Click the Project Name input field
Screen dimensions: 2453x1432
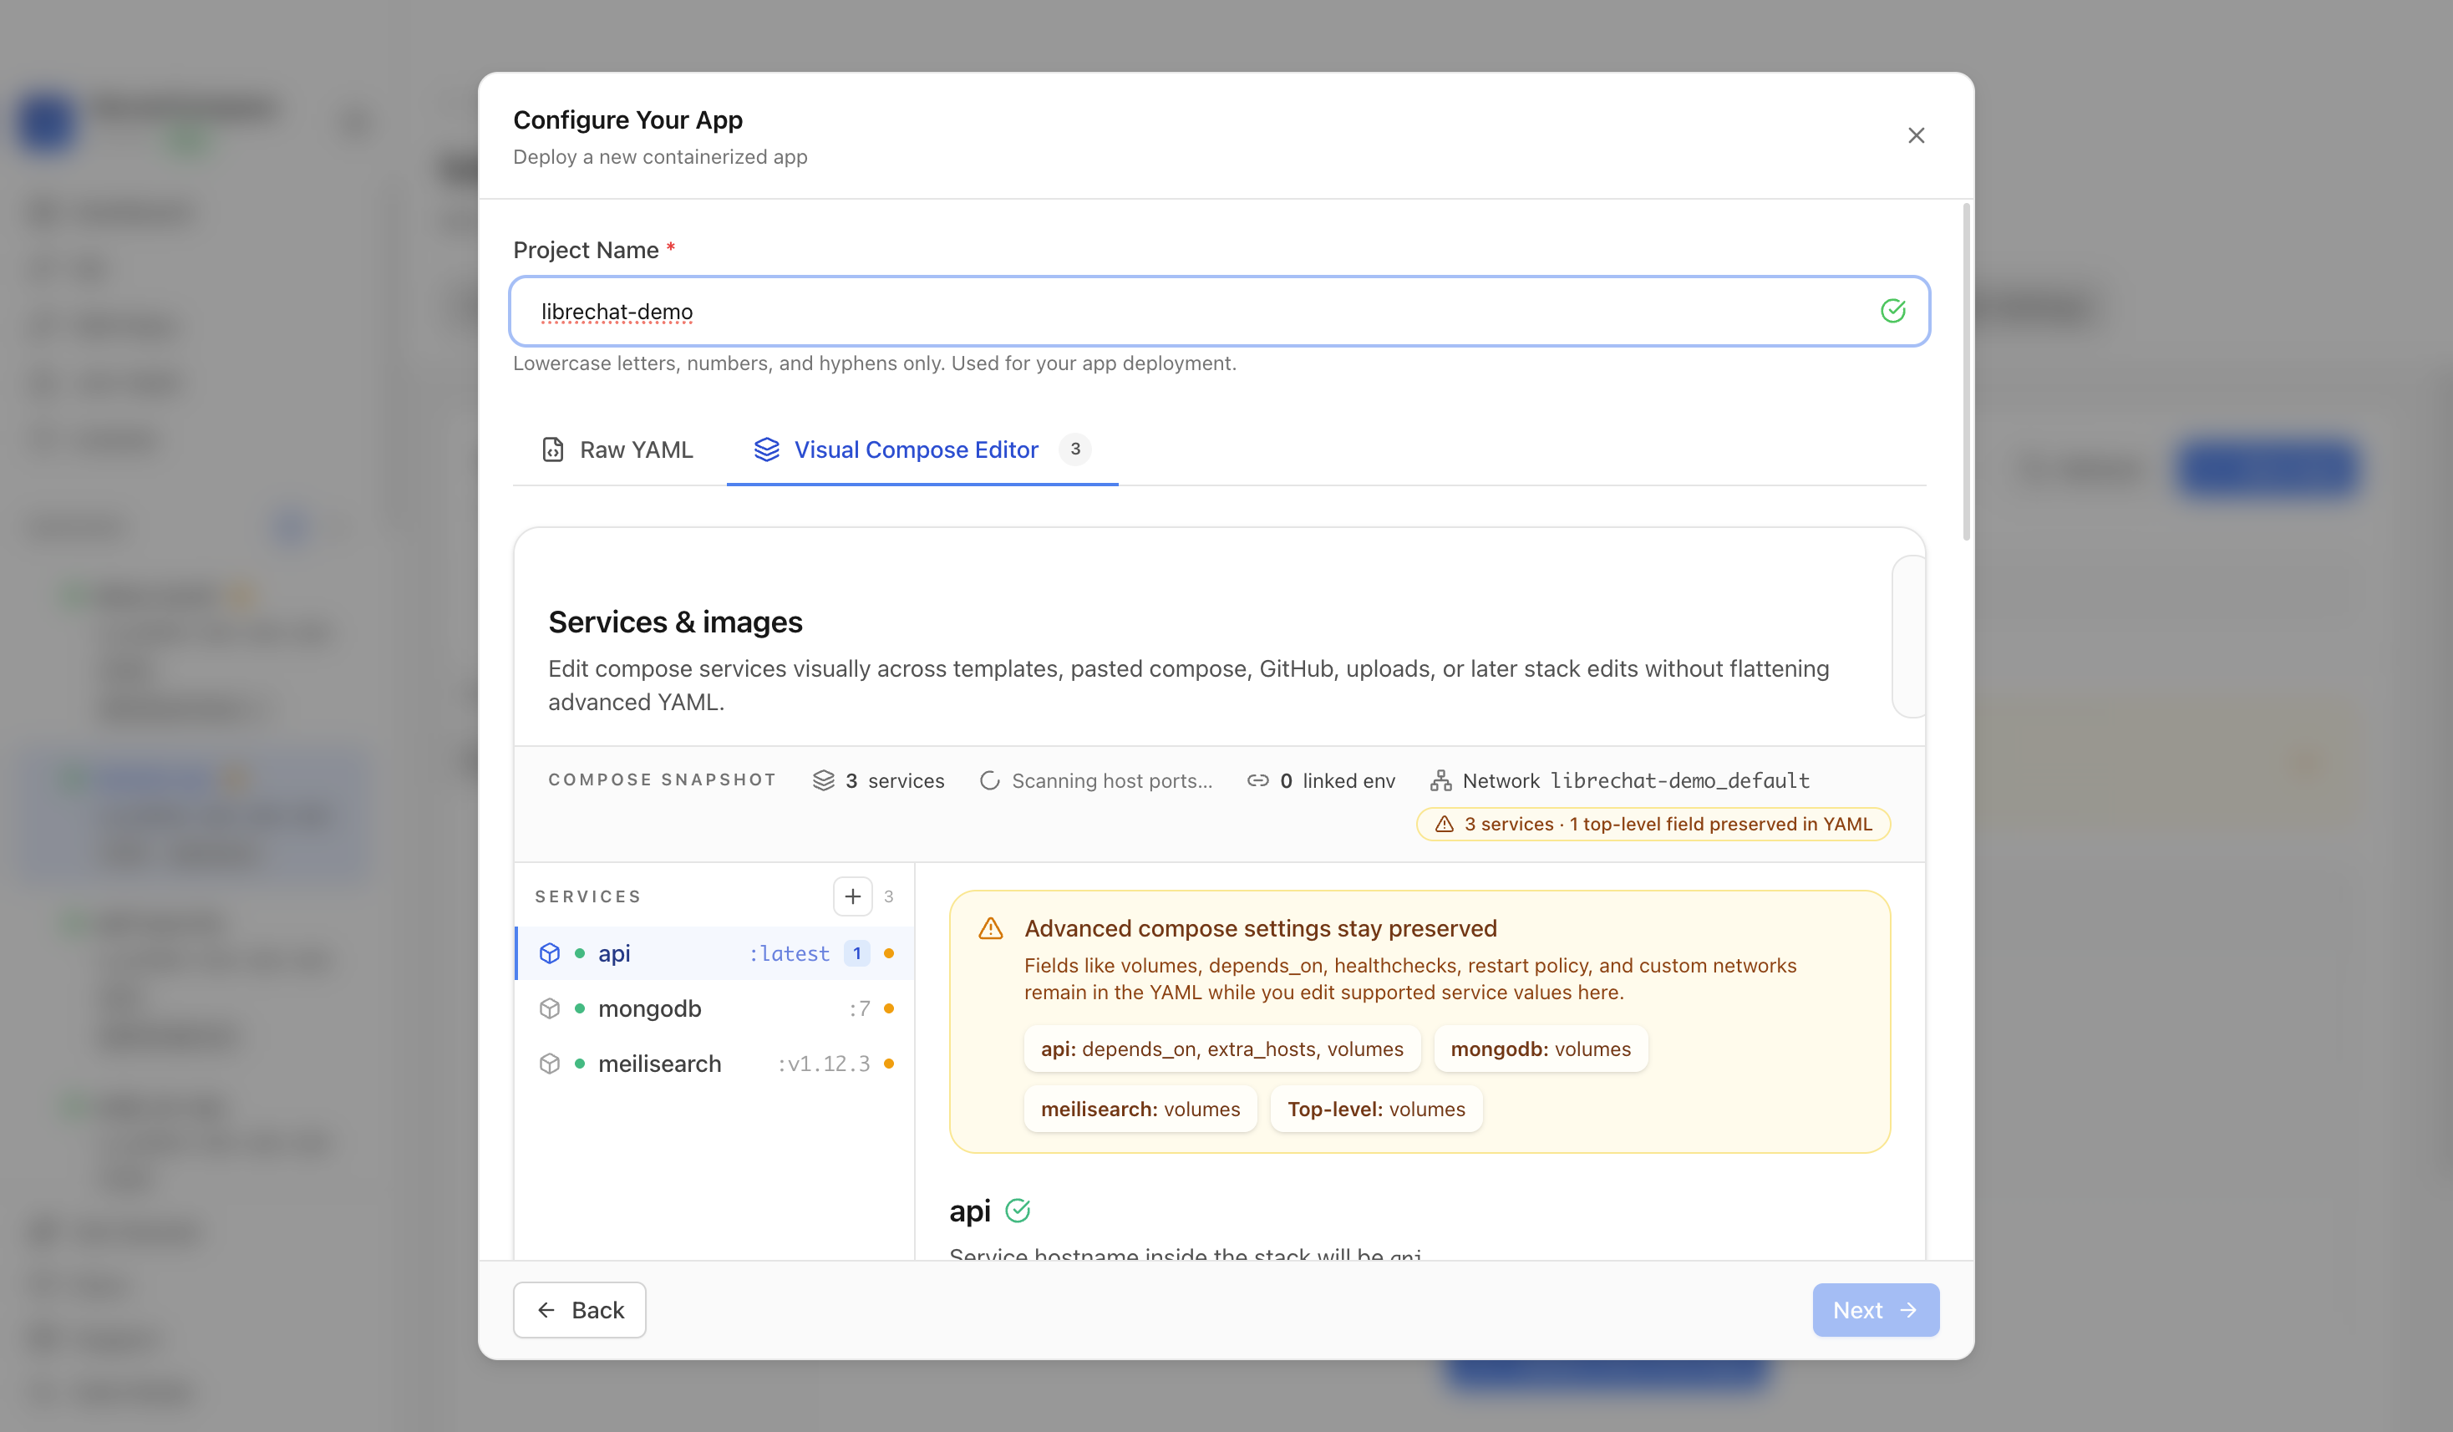[x=1219, y=312]
